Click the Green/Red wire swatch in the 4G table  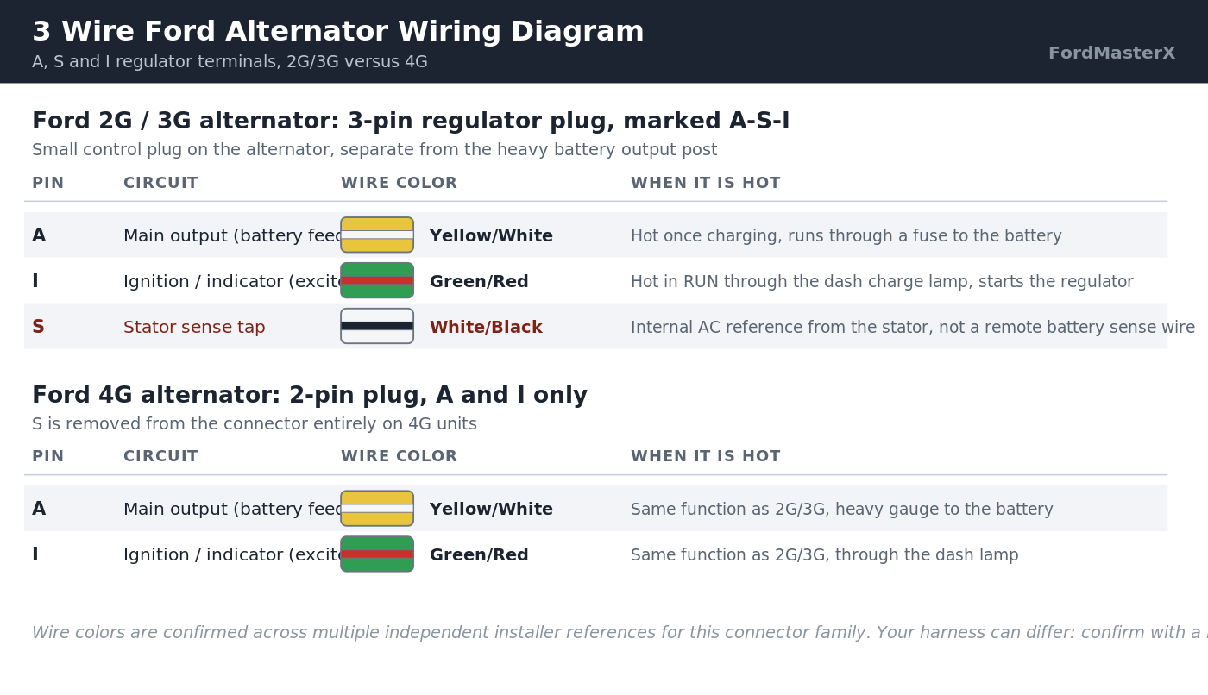(377, 554)
